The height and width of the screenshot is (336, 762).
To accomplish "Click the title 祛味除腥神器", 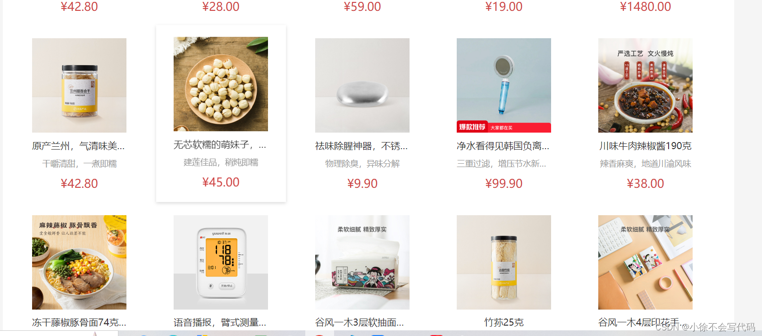I will tap(361, 146).
